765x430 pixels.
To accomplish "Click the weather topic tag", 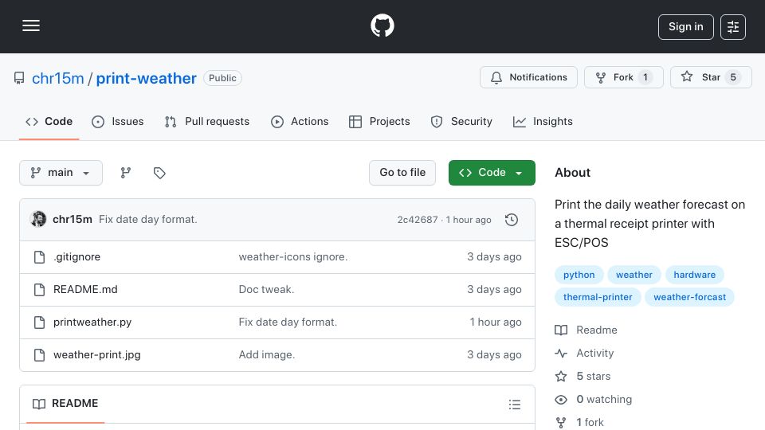I will point(634,275).
